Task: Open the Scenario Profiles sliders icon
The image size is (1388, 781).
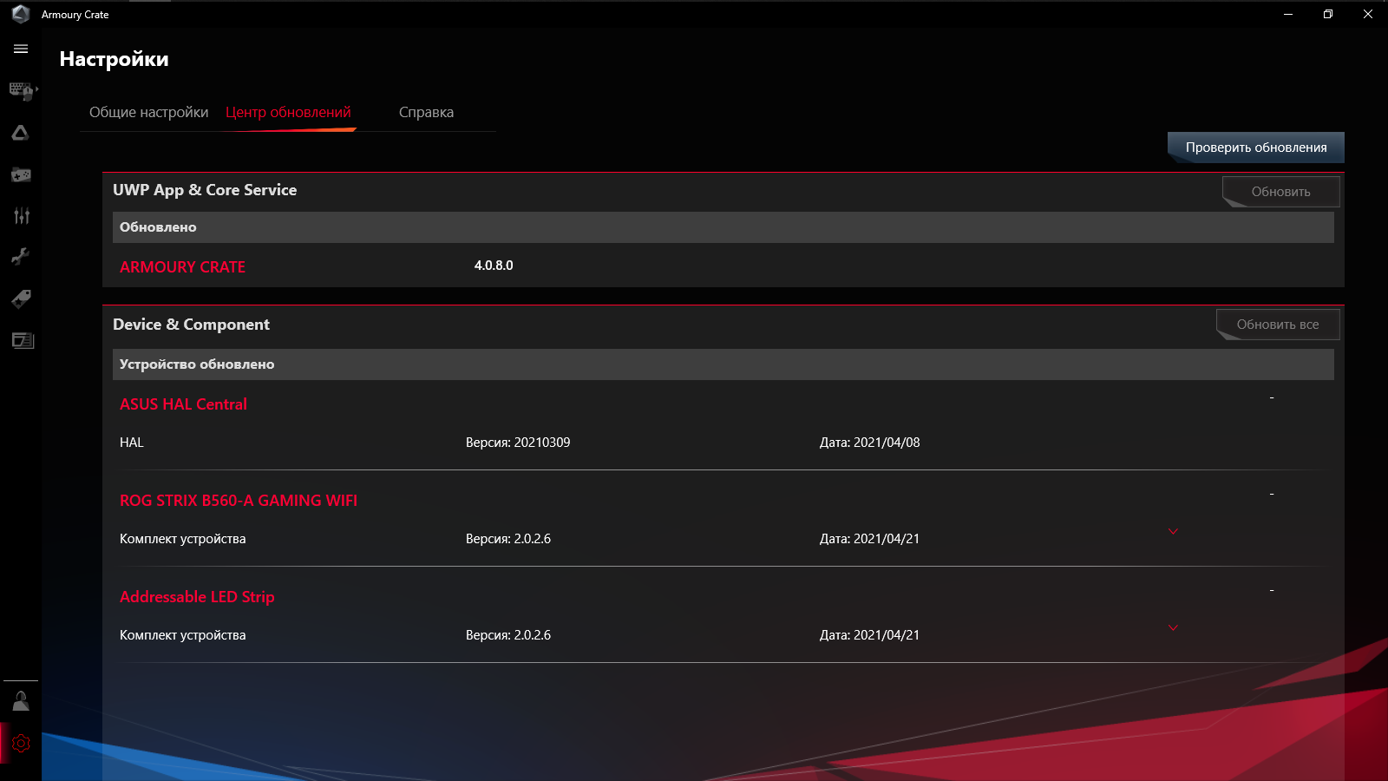Action: pos(21,215)
